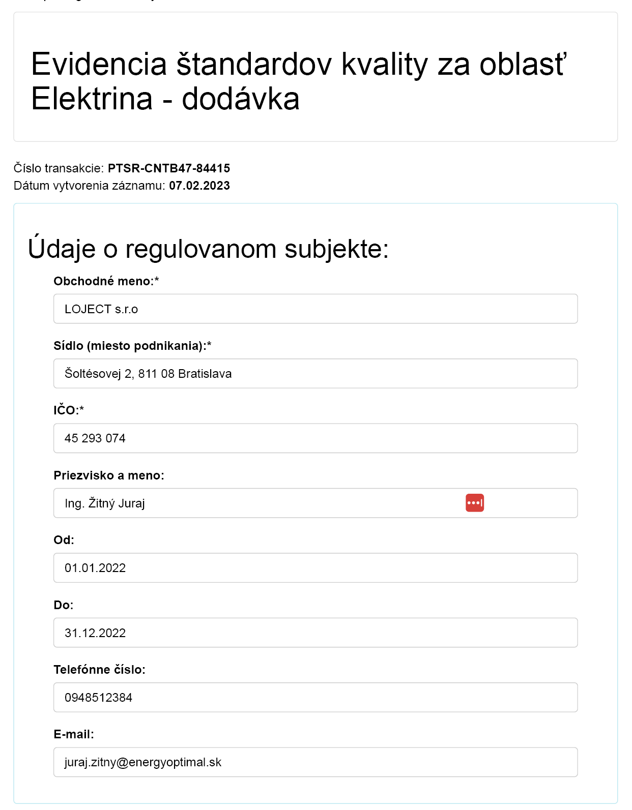Select the Telefónne číslo input field

pyautogui.click(x=315, y=697)
